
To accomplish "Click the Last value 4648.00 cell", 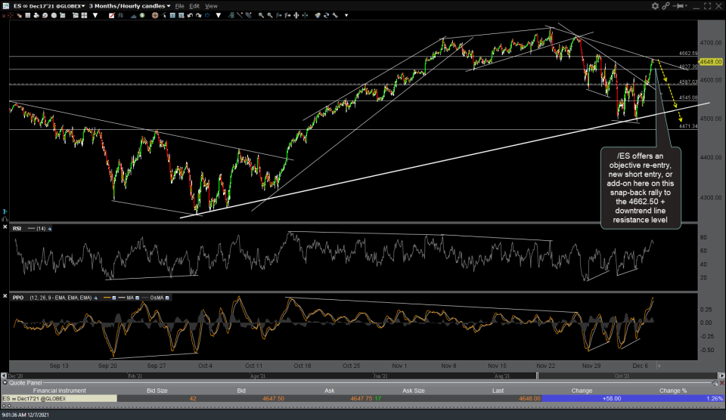I will (529, 398).
